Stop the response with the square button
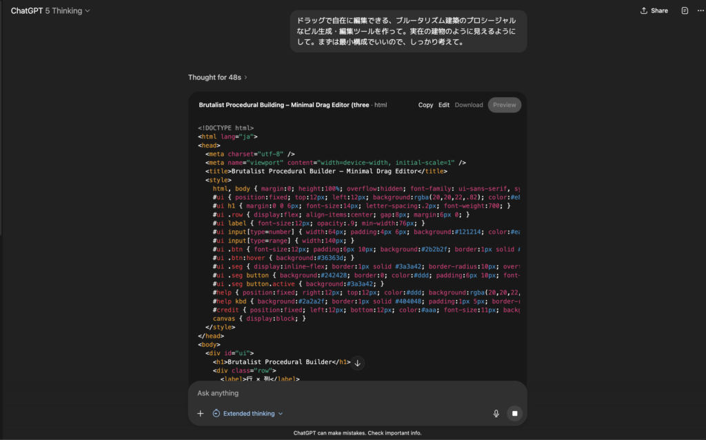706x440 pixels. point(514,414)
